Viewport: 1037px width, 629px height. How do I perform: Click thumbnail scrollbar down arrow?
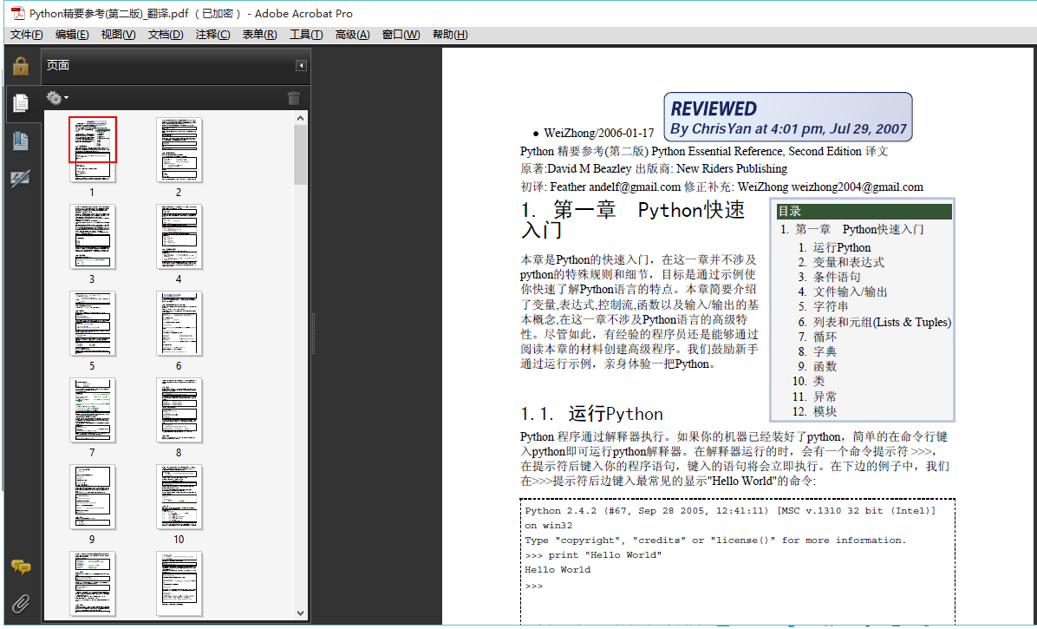300,613
